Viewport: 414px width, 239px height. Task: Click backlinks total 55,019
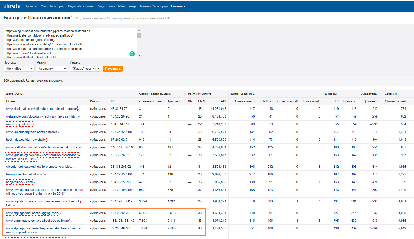tap(401, 229)
